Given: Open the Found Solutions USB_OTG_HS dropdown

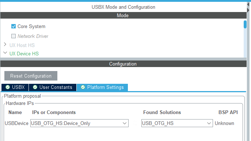Looking at the screenshot, I should 177,123.
